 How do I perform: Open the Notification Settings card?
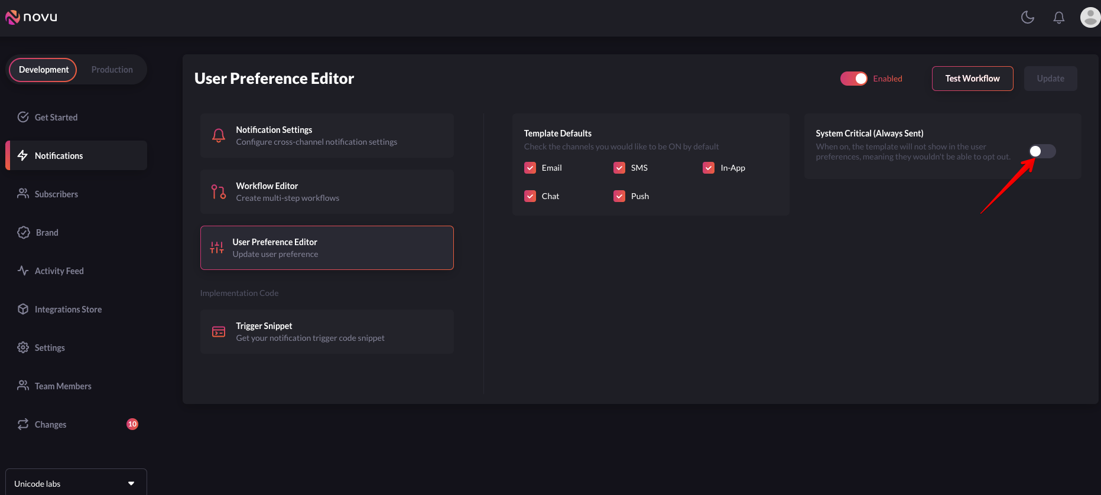[327, 136]
